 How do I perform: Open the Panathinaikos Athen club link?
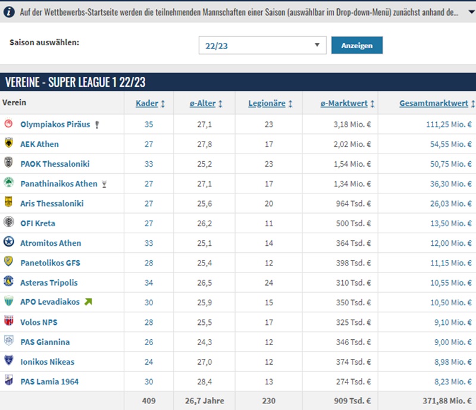59,184
